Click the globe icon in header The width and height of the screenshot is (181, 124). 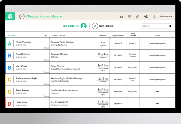pyautogui.click(x=130, y=17)
